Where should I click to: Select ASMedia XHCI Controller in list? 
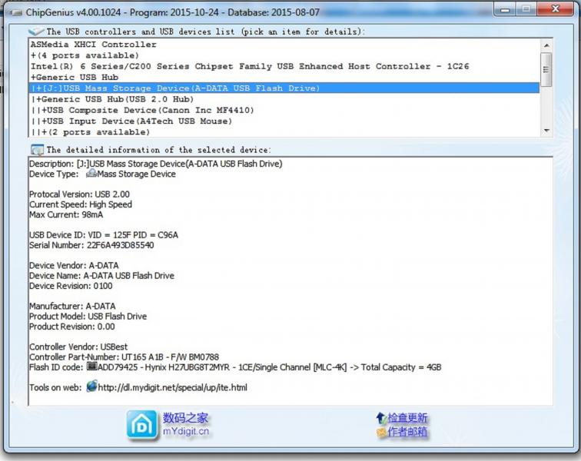[284, 45]
